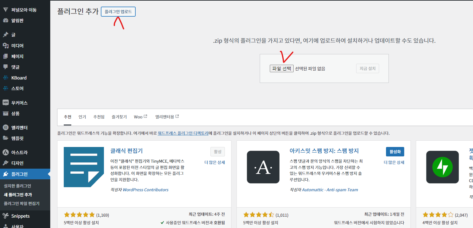Click the 템플릿 folder icon
Screen dimensions: 473x228
(x=5, y=138)
